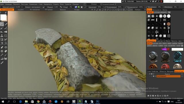Image resolution: width=184 pixels, height=104 pixels.
Task: Open File Explorer from the Windows taskbar
Action: coord(26,101)
